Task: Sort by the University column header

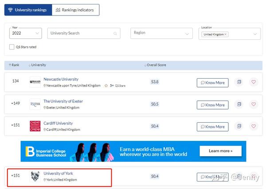Action: point(37,65)
